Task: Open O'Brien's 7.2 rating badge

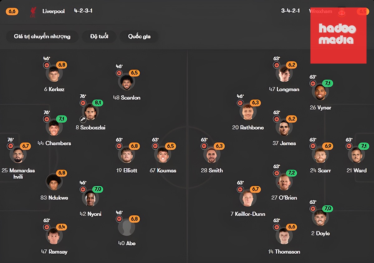Action: (291, 173)
